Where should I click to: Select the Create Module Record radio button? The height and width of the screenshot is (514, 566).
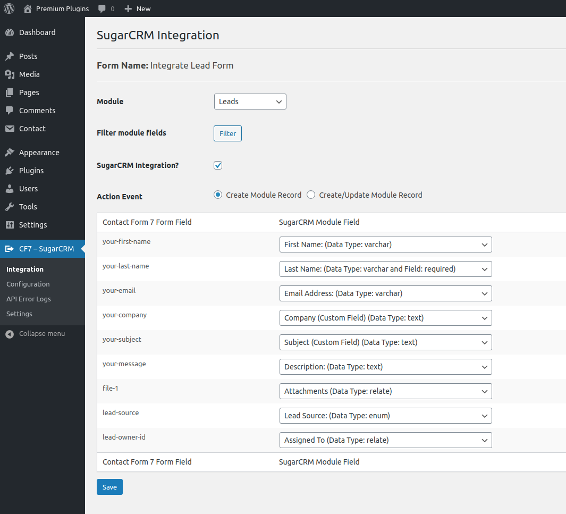(x=218, y=195)
